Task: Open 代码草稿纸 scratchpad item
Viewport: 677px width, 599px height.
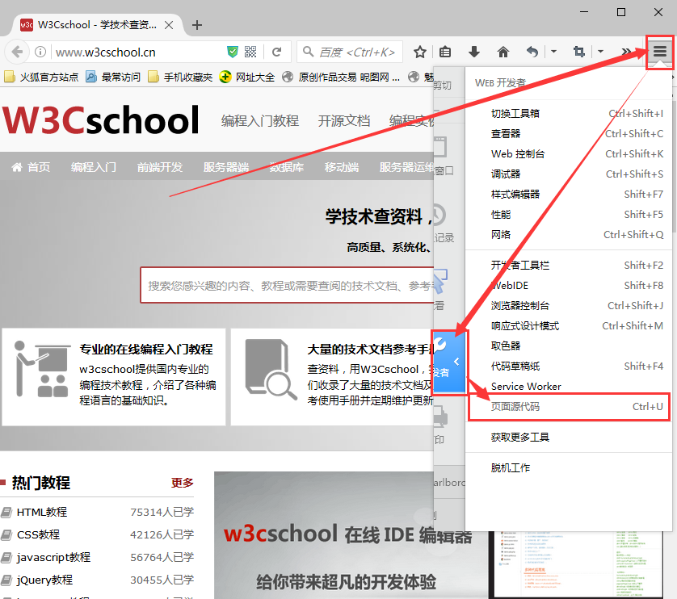Action: click(x=569, y=367)
